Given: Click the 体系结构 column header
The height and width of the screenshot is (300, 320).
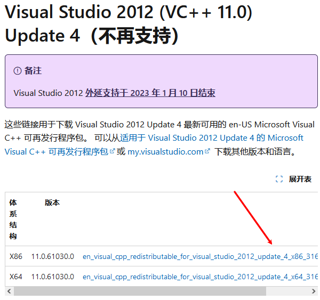Looking at the screenshot, I should click(13, 219).
